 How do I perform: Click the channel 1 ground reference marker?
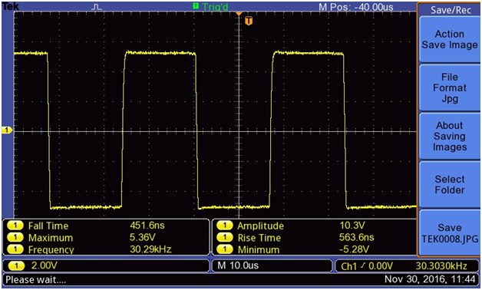tap(7, 130)
